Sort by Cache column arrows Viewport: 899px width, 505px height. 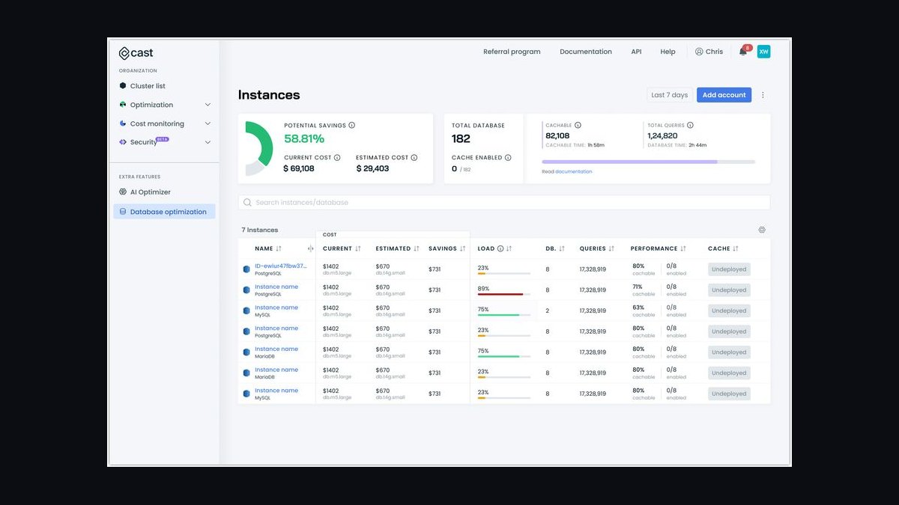click(x=736, y=248)
